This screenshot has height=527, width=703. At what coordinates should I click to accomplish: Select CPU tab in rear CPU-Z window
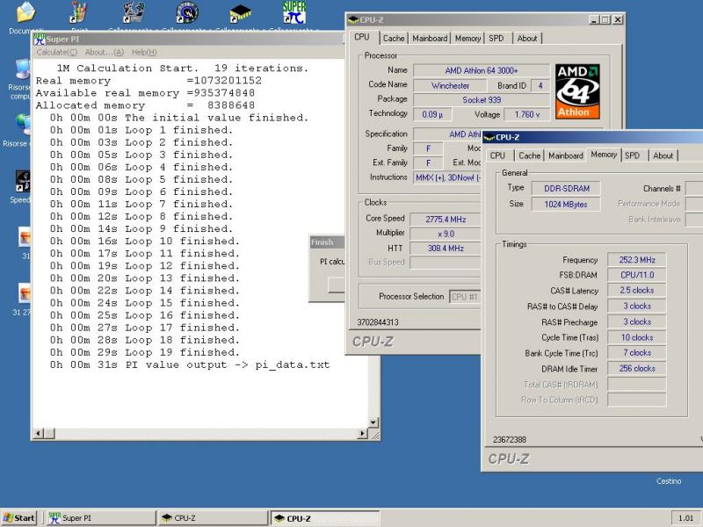pyautogui.click(x=362, y=37)
